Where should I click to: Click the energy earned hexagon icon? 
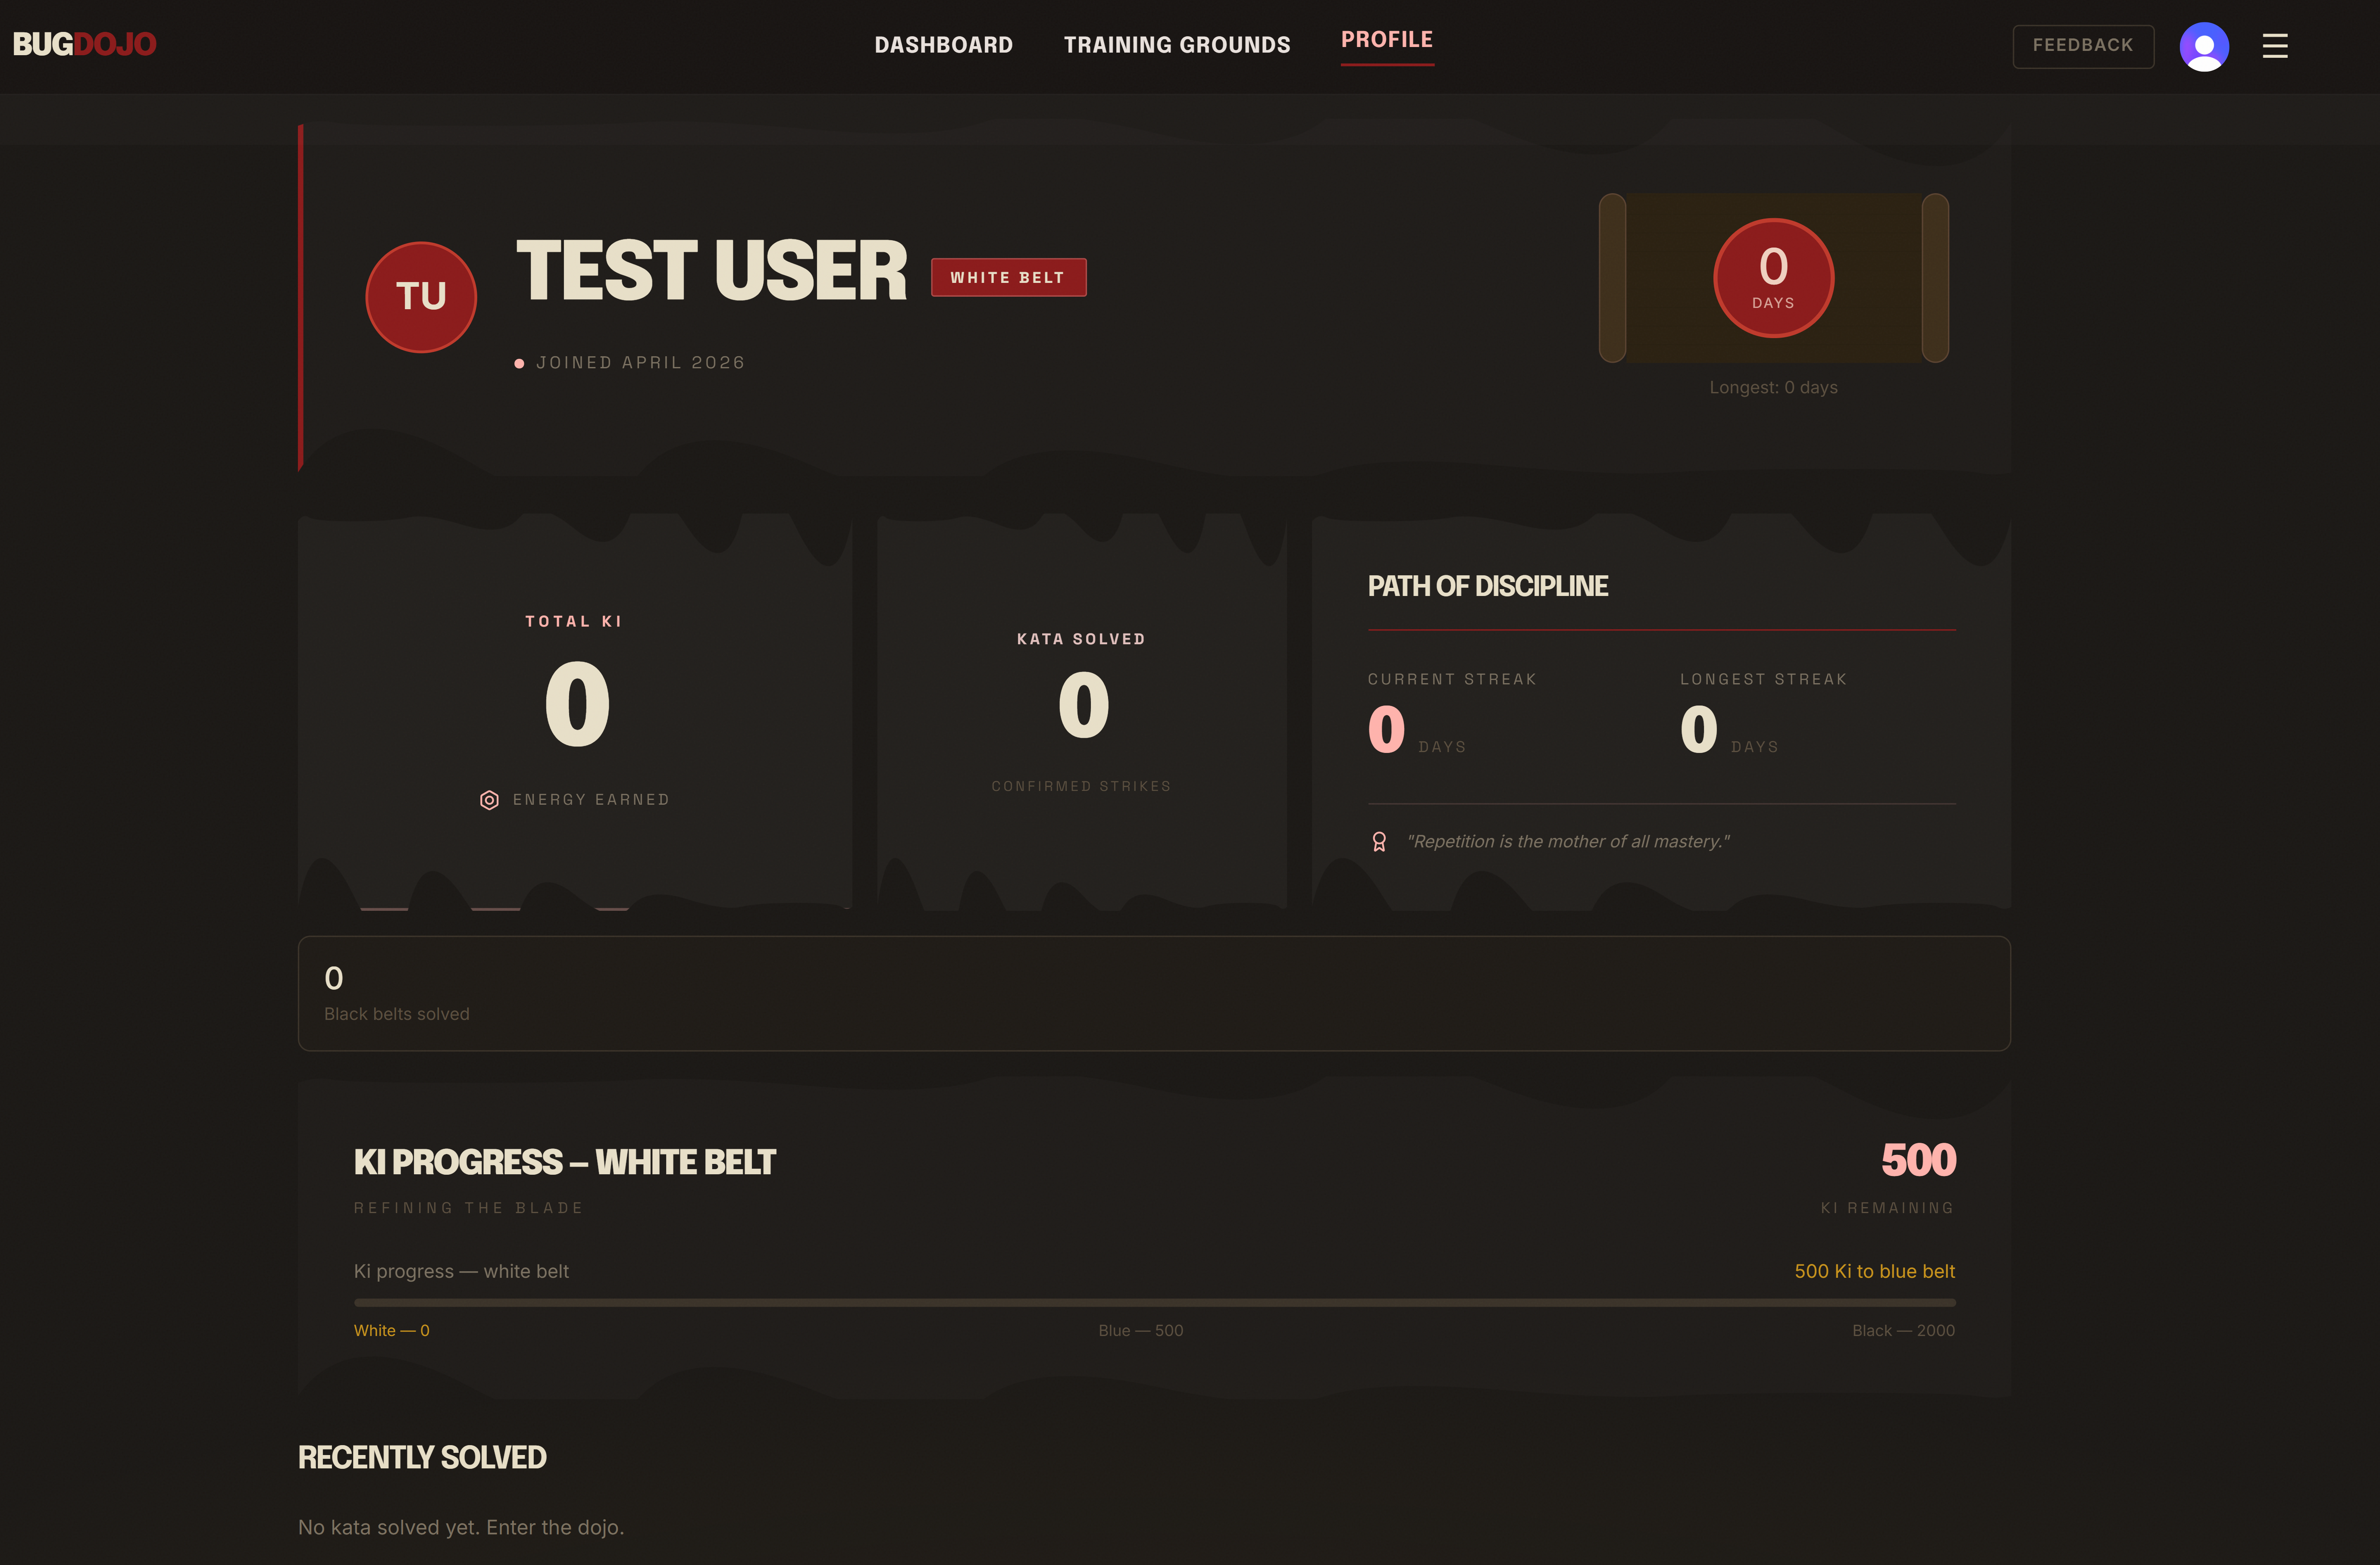pyautogui.click(x=489, y=800)
